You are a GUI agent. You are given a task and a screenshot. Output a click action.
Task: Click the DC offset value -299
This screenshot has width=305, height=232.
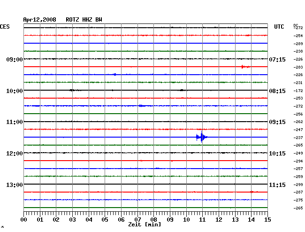point(298,185)
